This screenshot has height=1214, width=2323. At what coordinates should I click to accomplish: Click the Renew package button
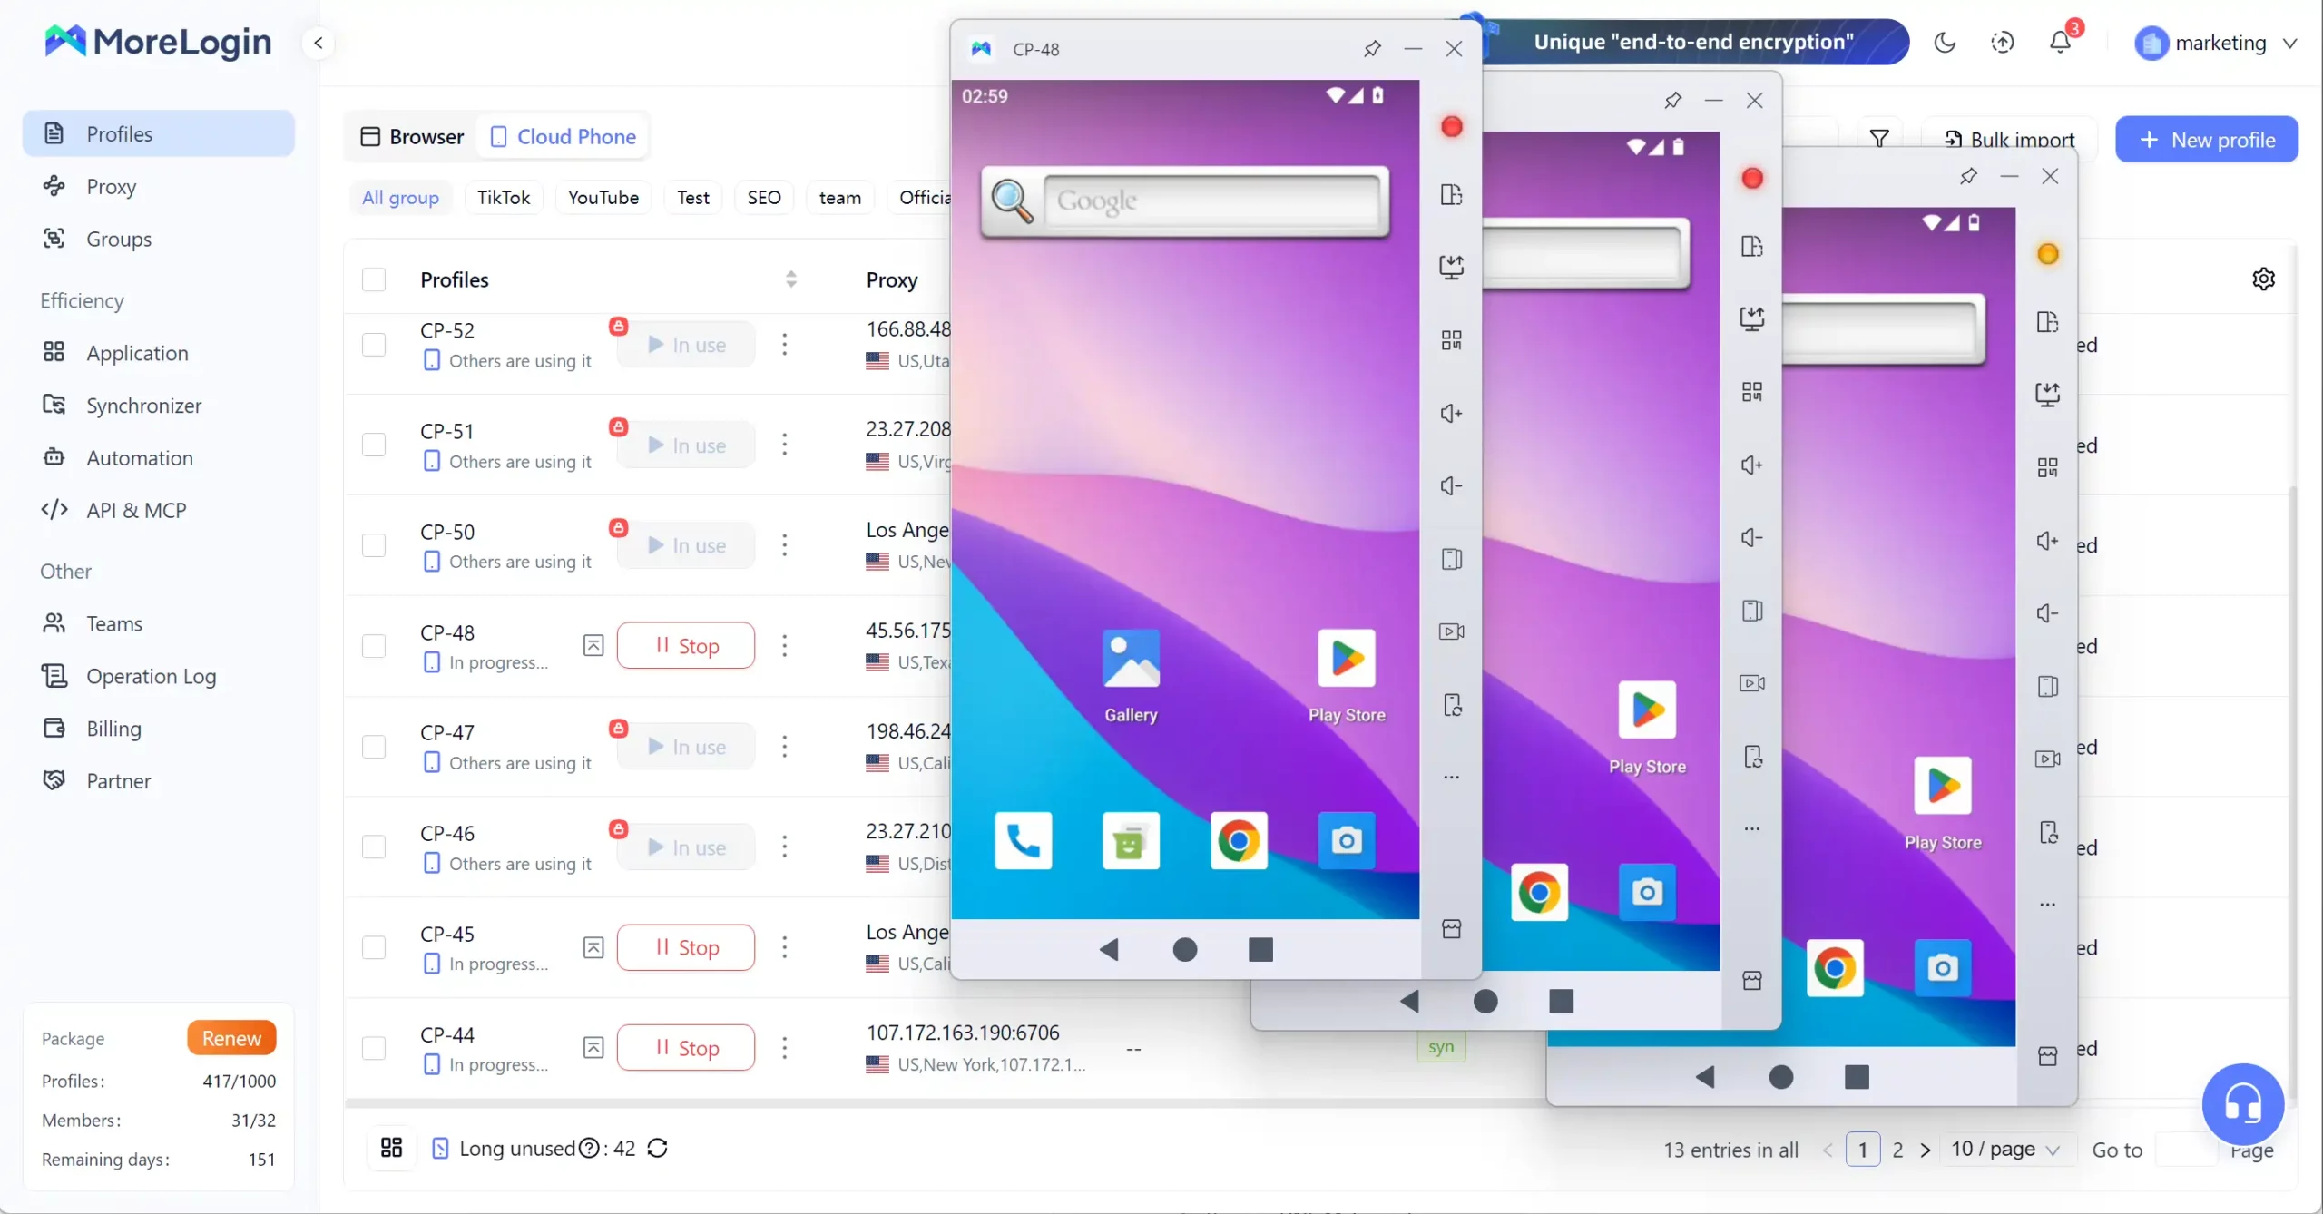[231, 1038]
